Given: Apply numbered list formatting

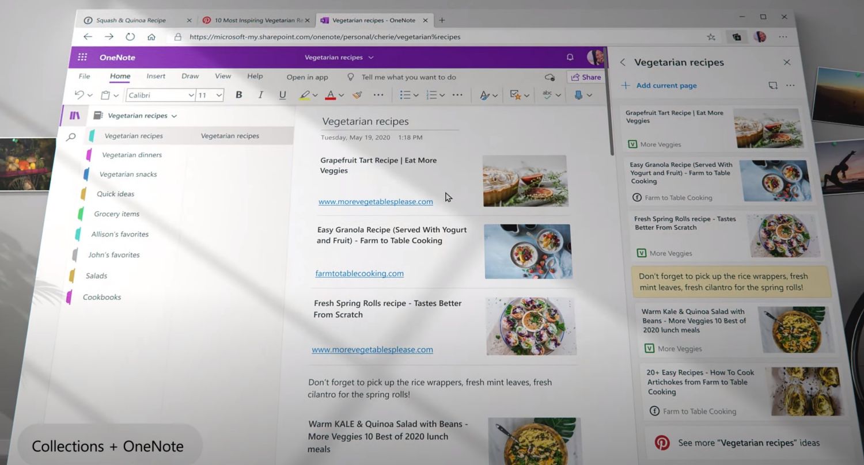Looking at the screenshot, I should pos(431,95).
